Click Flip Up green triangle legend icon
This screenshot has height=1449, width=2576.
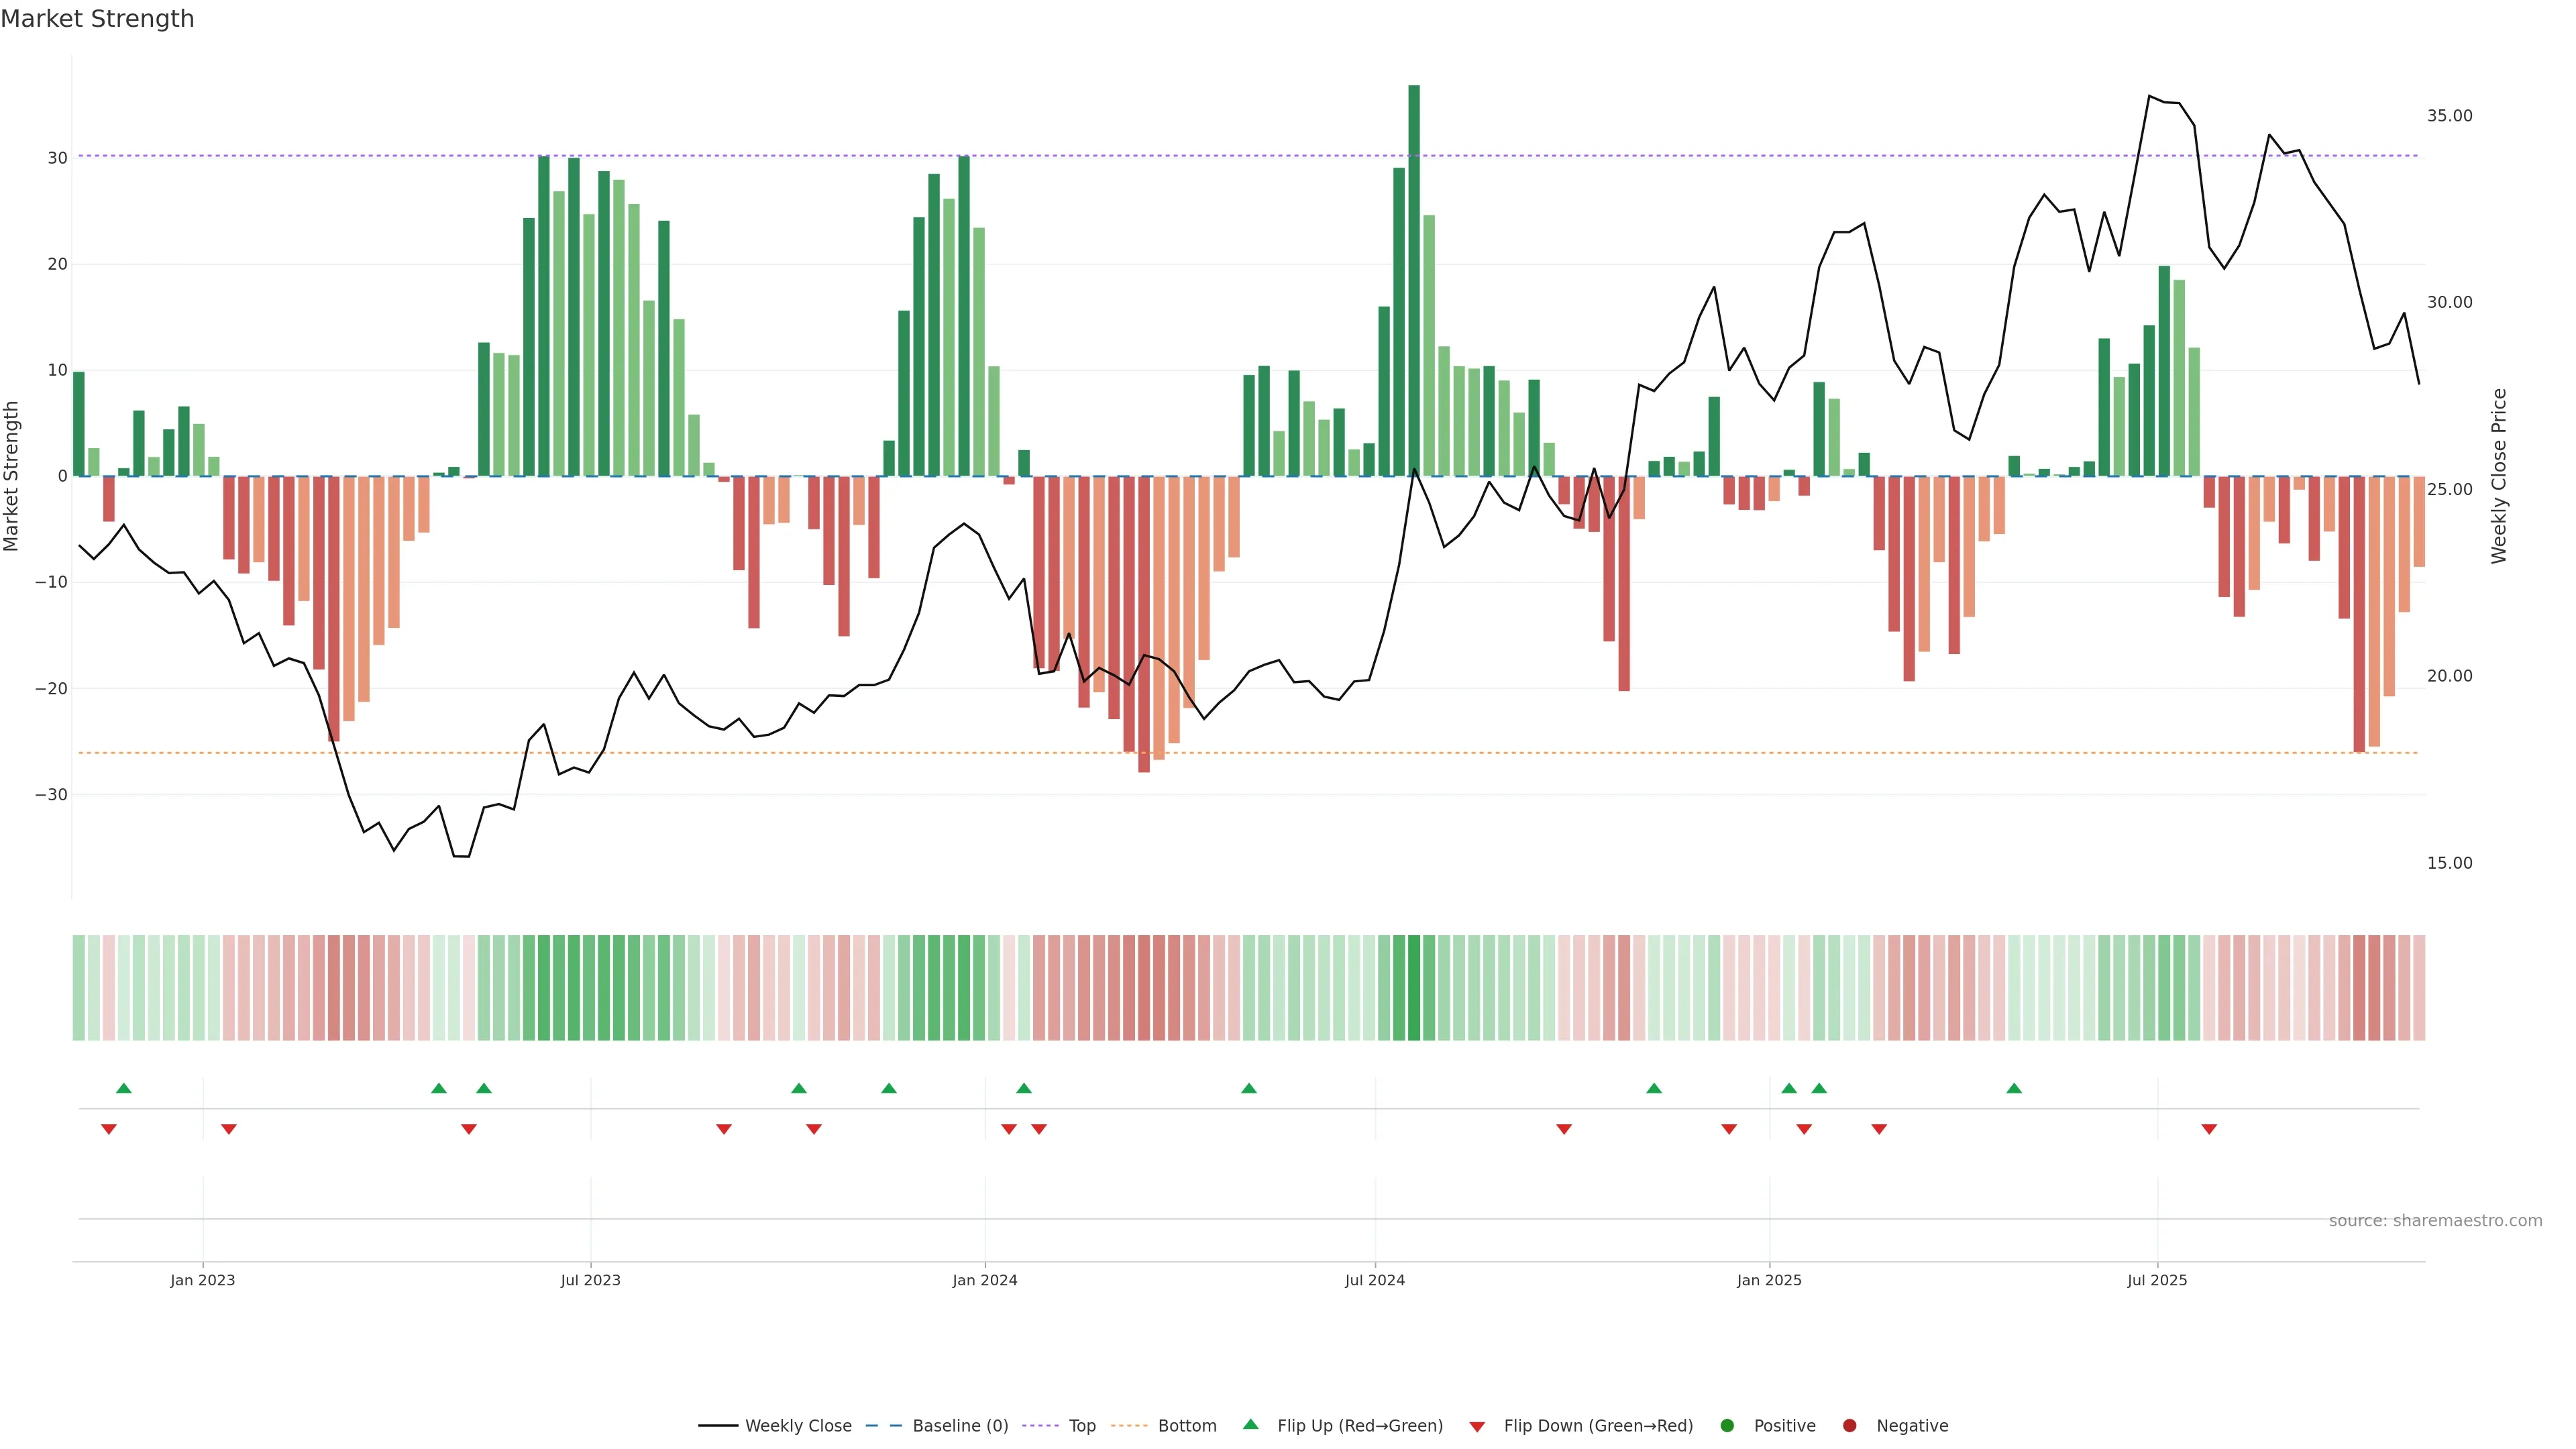pyautogui.click(x=1250, y=1425)
